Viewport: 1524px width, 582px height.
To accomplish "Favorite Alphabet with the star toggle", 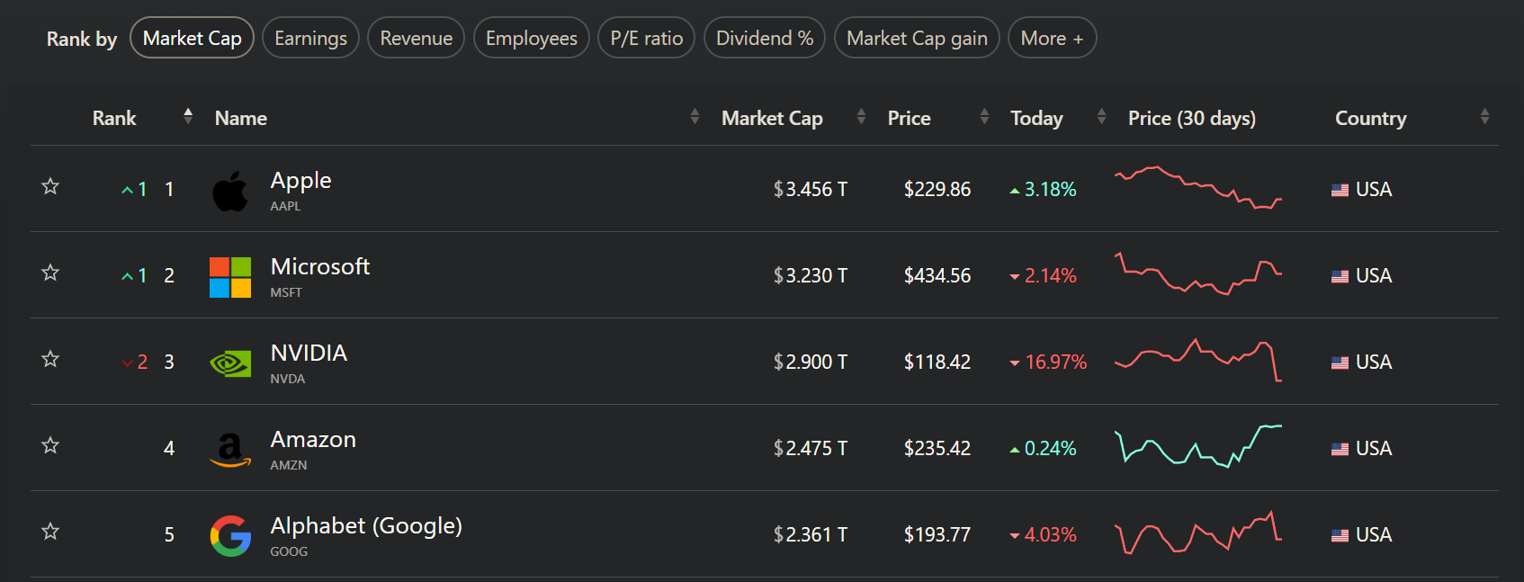I will tap(50, 532).
